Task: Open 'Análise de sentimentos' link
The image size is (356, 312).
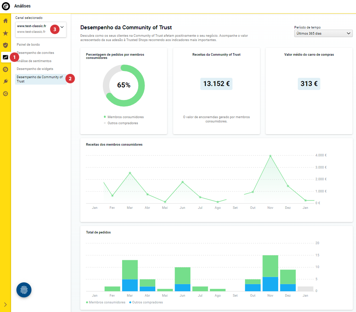Action: [x=34, y=61]
